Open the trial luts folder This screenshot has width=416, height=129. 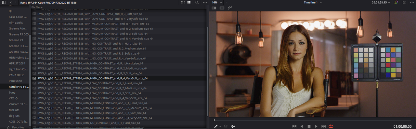coord(15,110)
